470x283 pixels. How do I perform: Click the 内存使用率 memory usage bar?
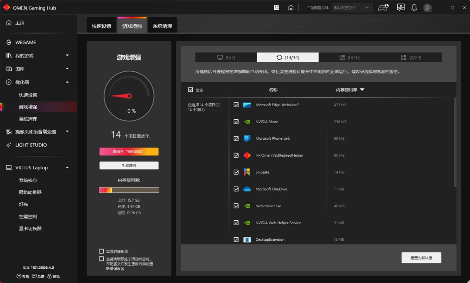[x=129, y=190]
